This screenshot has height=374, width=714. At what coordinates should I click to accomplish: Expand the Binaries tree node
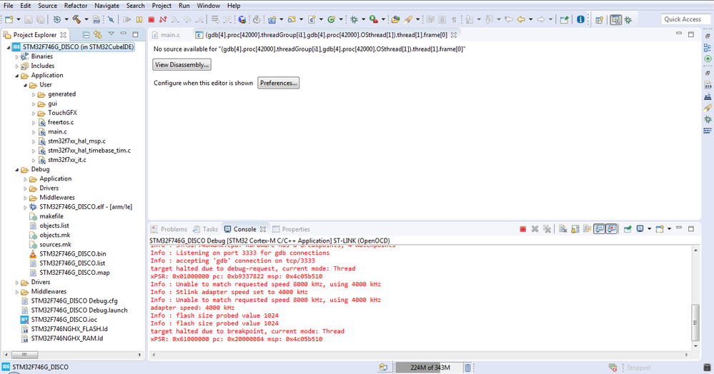tap(17, 57)
